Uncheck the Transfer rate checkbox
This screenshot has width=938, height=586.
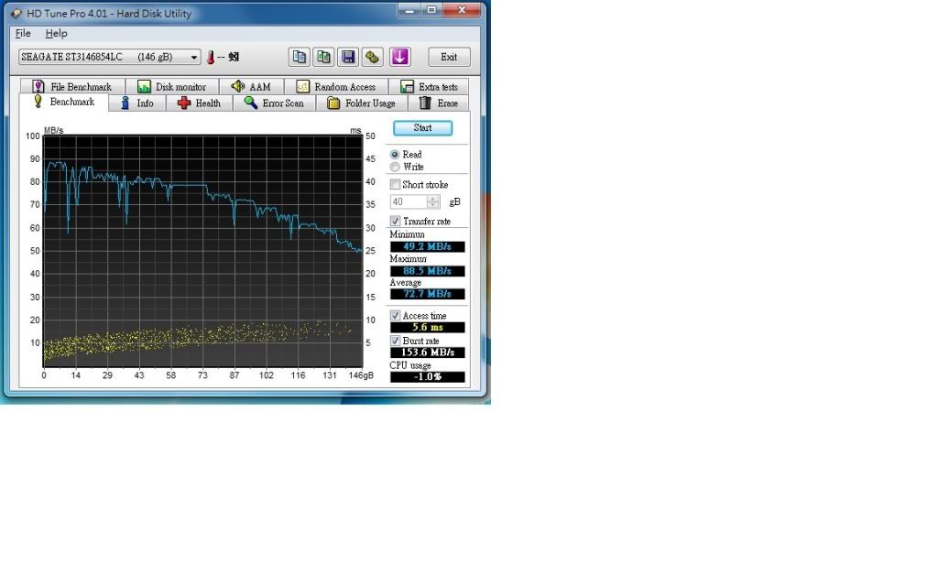[395, 221]
